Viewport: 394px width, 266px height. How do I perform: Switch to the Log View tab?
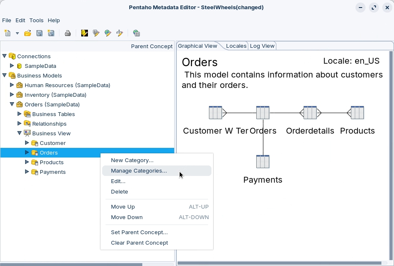[x=262, y=46]
